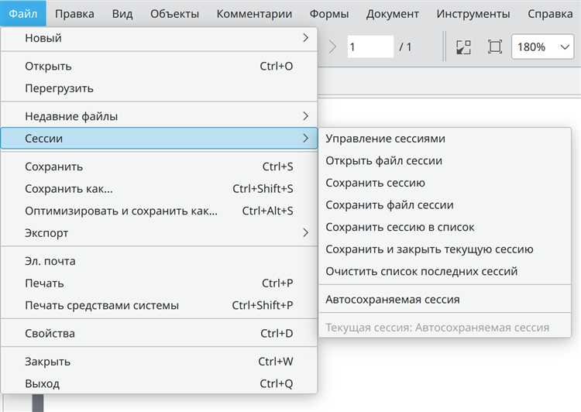The width and height of the screenshot is (581, 412).
Task: Choose Сохранить сессию в список
Action: 445,227
